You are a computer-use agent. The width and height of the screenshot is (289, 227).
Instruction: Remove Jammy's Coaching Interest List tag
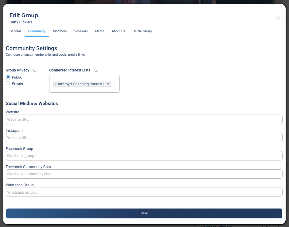[56, 84]
